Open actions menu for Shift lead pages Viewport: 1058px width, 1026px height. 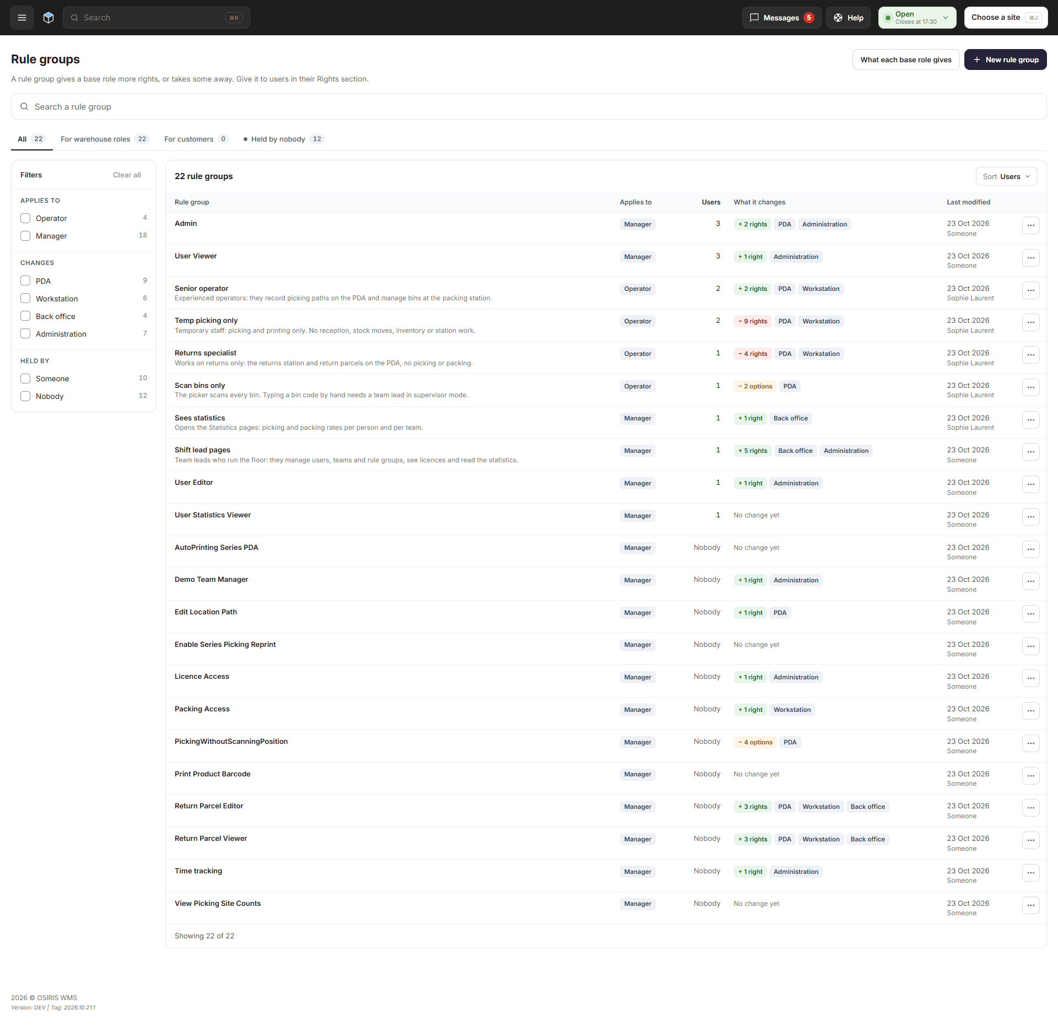(1030, 452)
